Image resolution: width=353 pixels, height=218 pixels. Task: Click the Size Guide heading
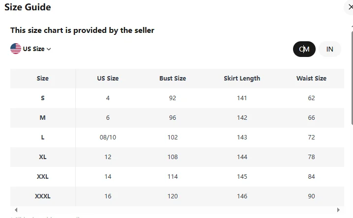(28, 7)
